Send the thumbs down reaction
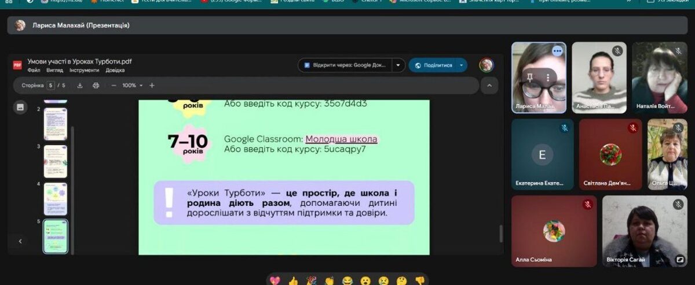The width and height of the screenshot is (695, 285). [420, 280]
